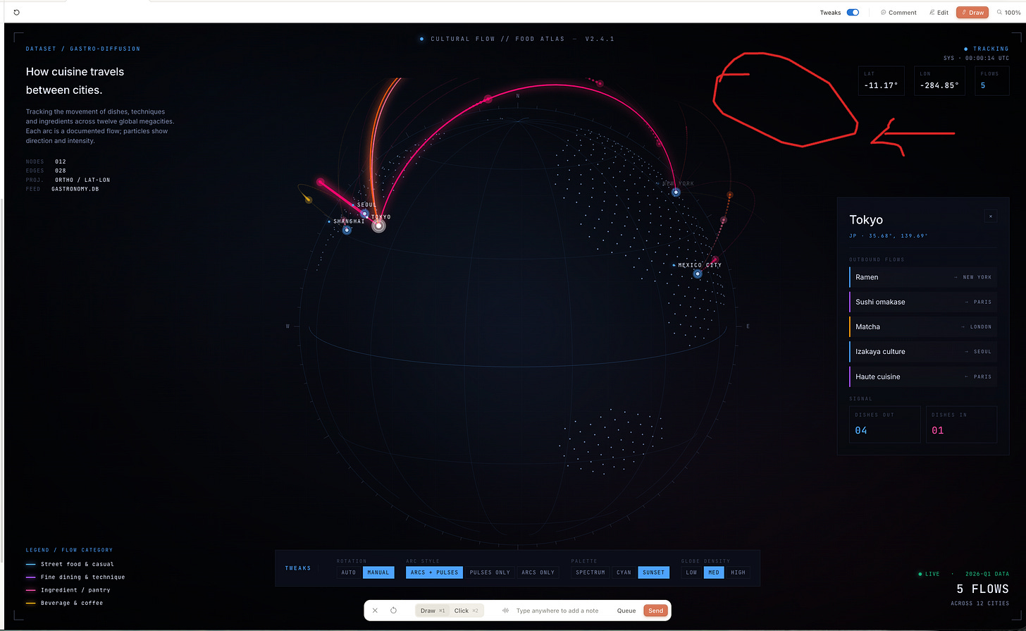Click the Shanghai city node
The width and height of the screenshot is (1026, 631).
click(x=347, y=230)
